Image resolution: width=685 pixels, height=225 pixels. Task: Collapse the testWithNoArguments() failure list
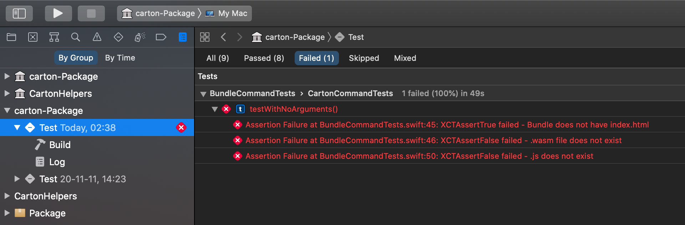215,109
